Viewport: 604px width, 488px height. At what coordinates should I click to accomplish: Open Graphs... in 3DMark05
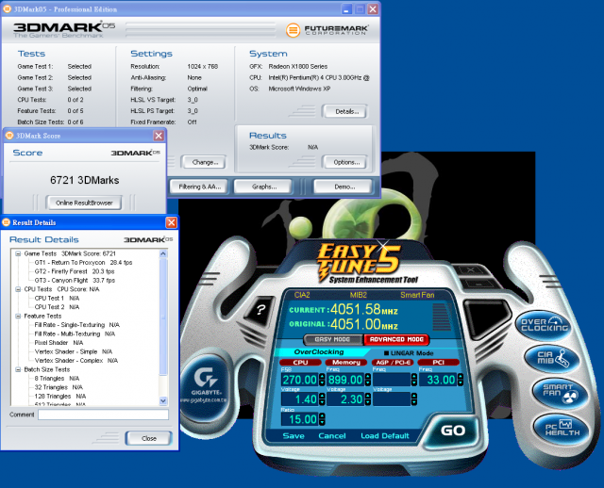[264, 187]
